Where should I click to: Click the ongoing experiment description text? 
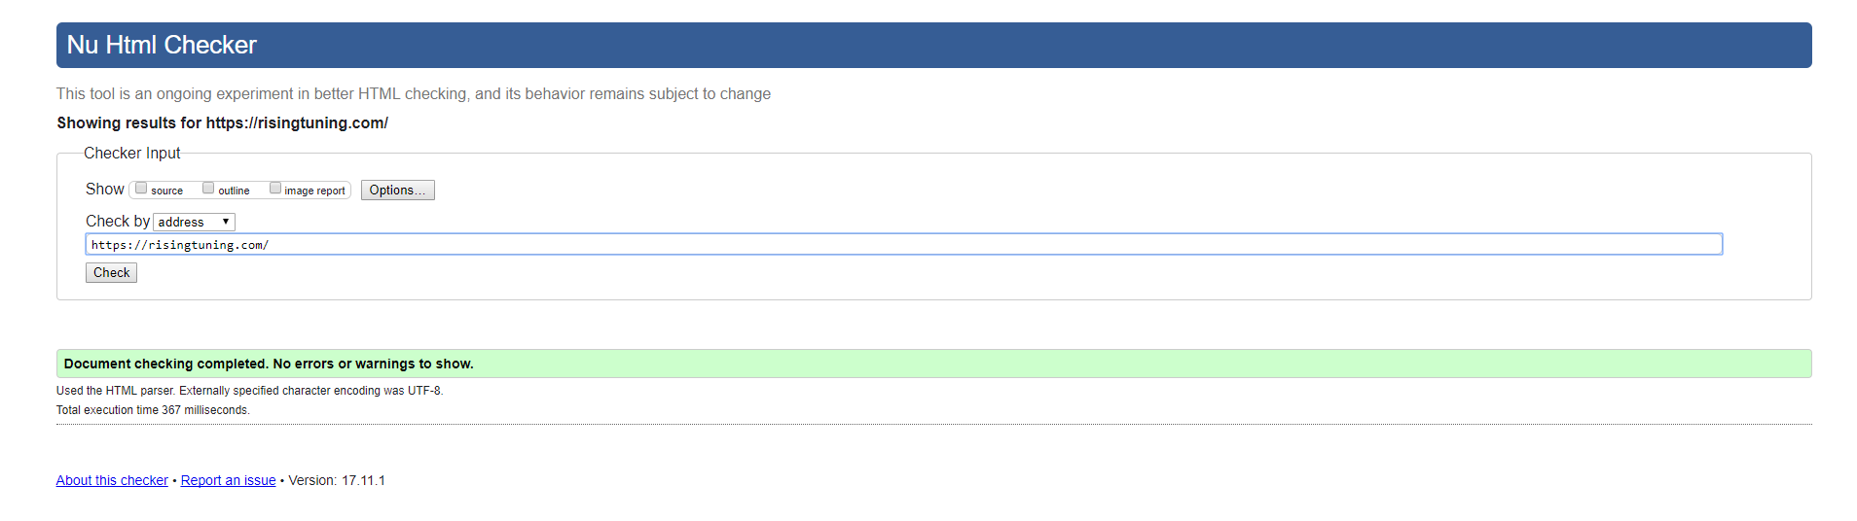[x=413, y=94]
